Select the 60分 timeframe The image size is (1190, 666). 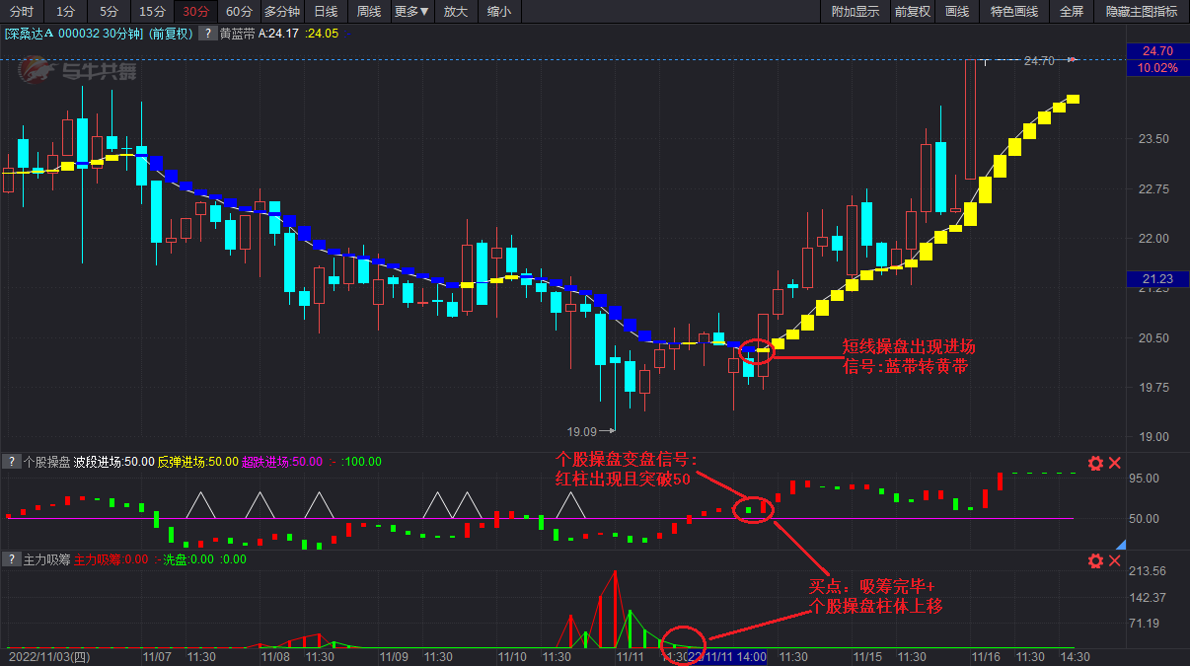point(238,12)
